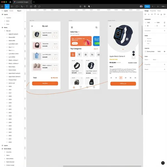Switch to the Design tab
This screenshot has width=167, height=167.
click(147, 11)
